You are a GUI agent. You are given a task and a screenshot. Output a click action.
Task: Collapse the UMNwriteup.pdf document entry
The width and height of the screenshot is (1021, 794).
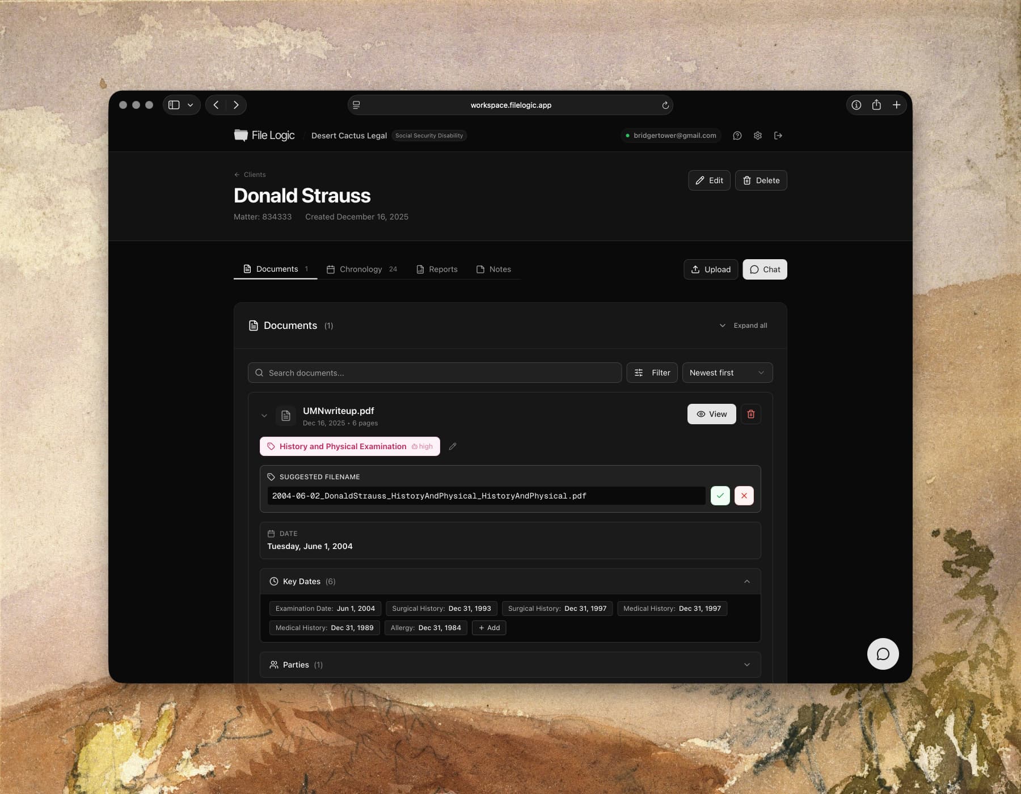pyautogui.click(x=264, y=415)
